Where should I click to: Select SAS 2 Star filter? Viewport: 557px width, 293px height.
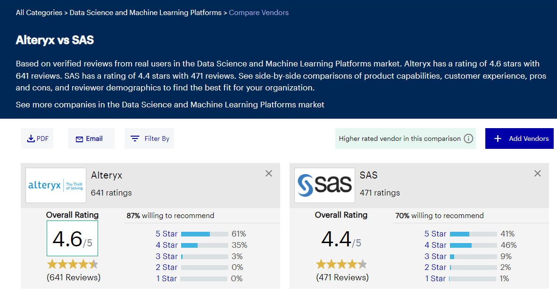coord(435,268)
